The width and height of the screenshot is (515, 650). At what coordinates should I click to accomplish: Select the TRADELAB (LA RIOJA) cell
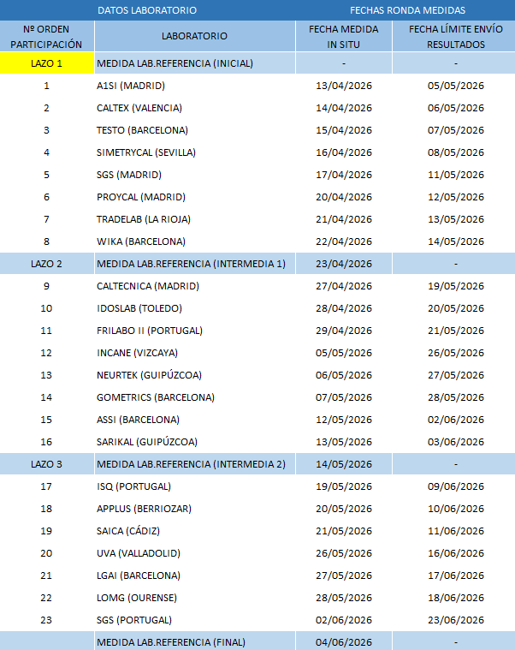click(144, 219)
